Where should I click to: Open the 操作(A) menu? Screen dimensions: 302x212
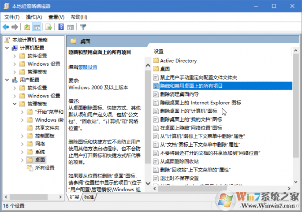point(34,17)
